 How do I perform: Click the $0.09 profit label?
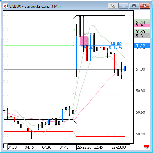coord(116,44)
